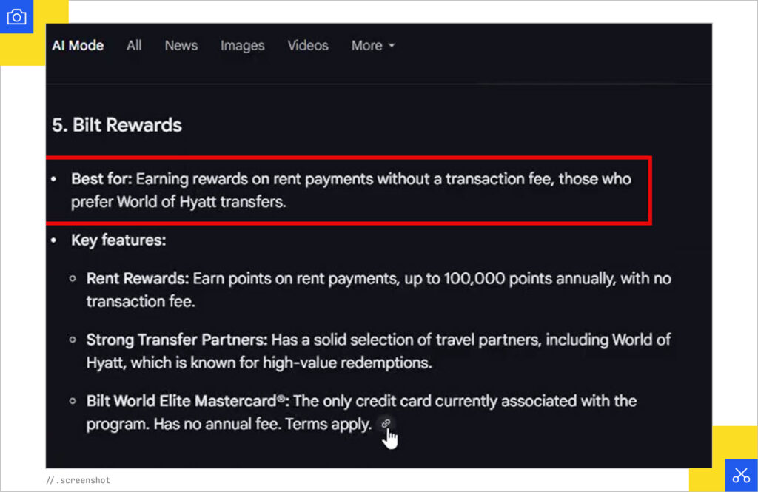The height and width of the screenshot is (492, 758).
Task: Click the "5. Bilt Rewards" heading
Action: pos(117,125)
